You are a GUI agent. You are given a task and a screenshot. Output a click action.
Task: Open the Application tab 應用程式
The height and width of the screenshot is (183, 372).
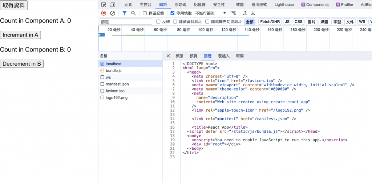pyautogui.click(x=259, y=4)
